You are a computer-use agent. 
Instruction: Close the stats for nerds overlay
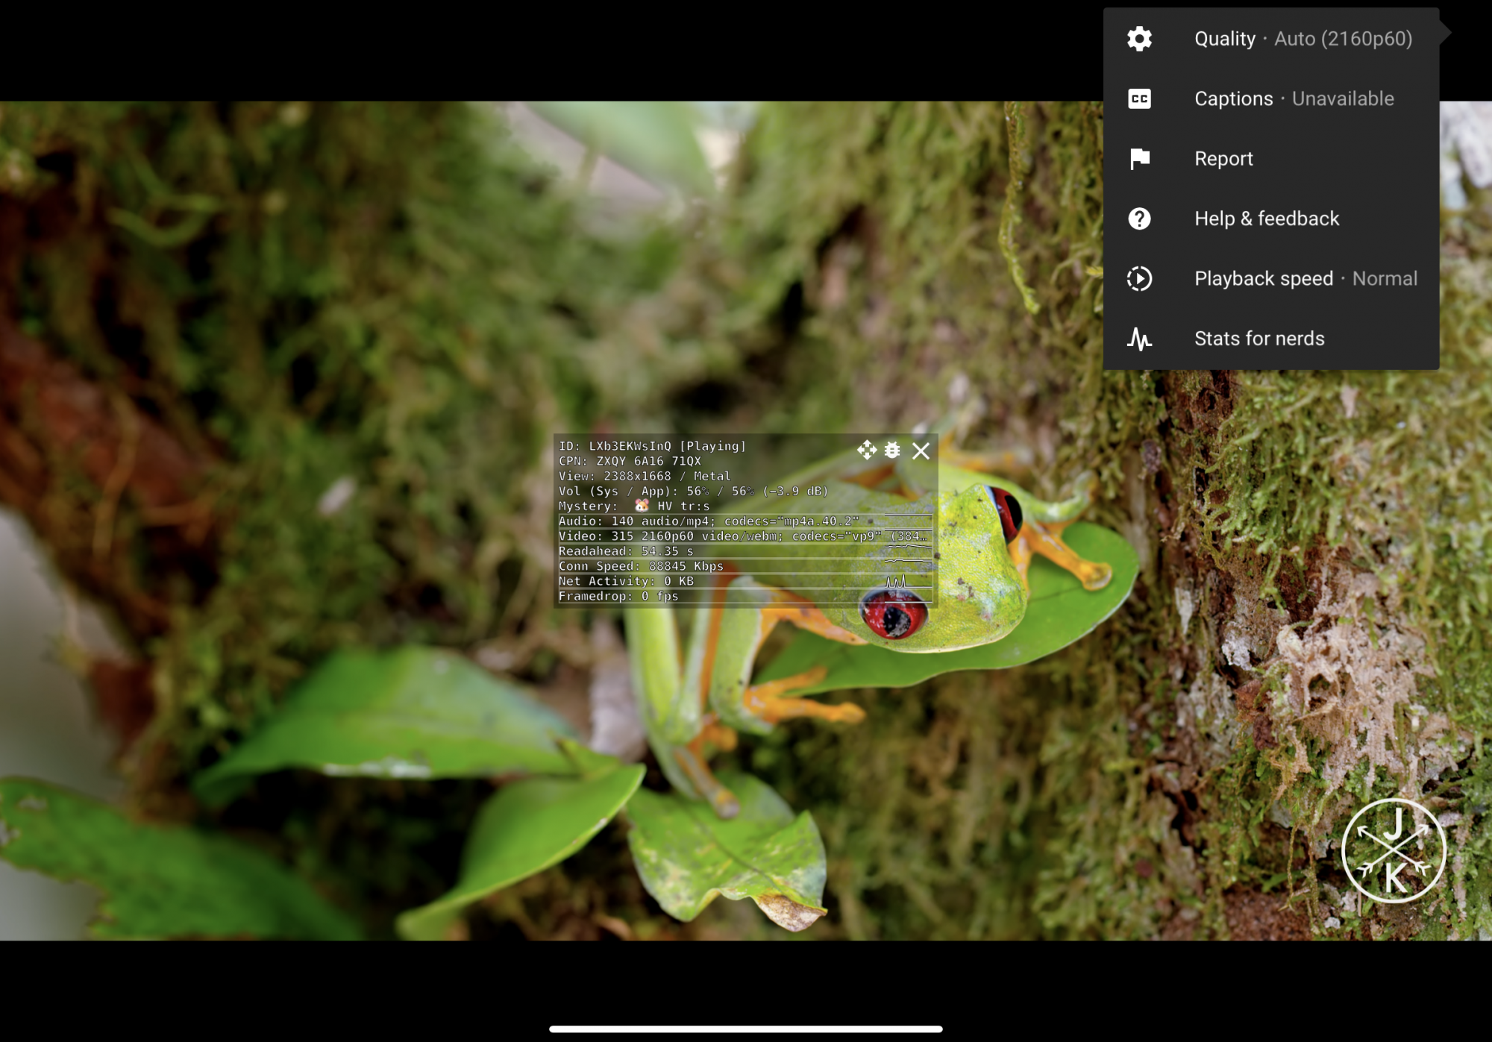[921, 451]
